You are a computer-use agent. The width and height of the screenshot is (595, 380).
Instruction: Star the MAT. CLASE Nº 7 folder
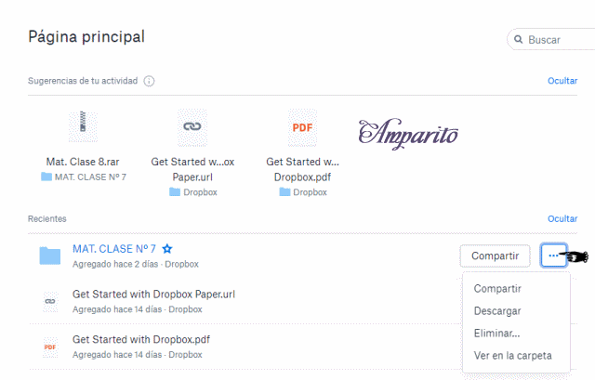(x=167, y=249)
